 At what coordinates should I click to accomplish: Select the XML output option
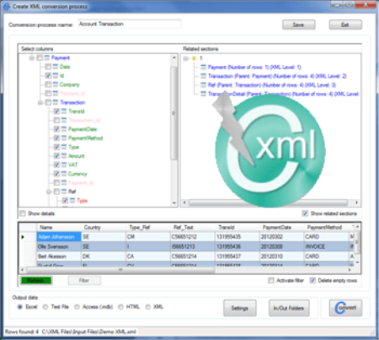point(147,307)
